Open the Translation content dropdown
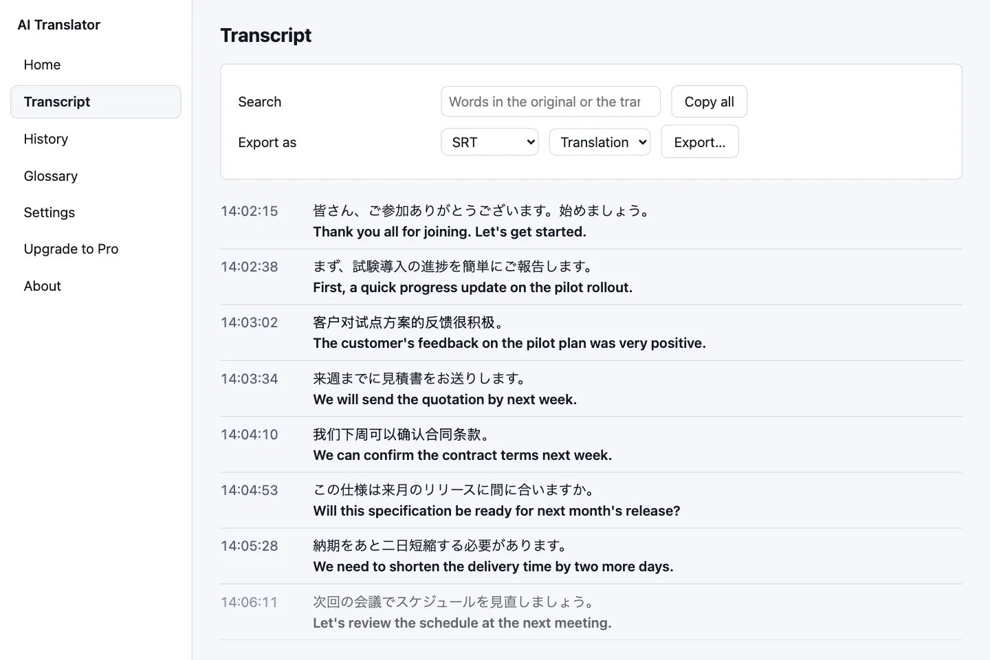This screenshot has width=990, height=660. point(599,142)
